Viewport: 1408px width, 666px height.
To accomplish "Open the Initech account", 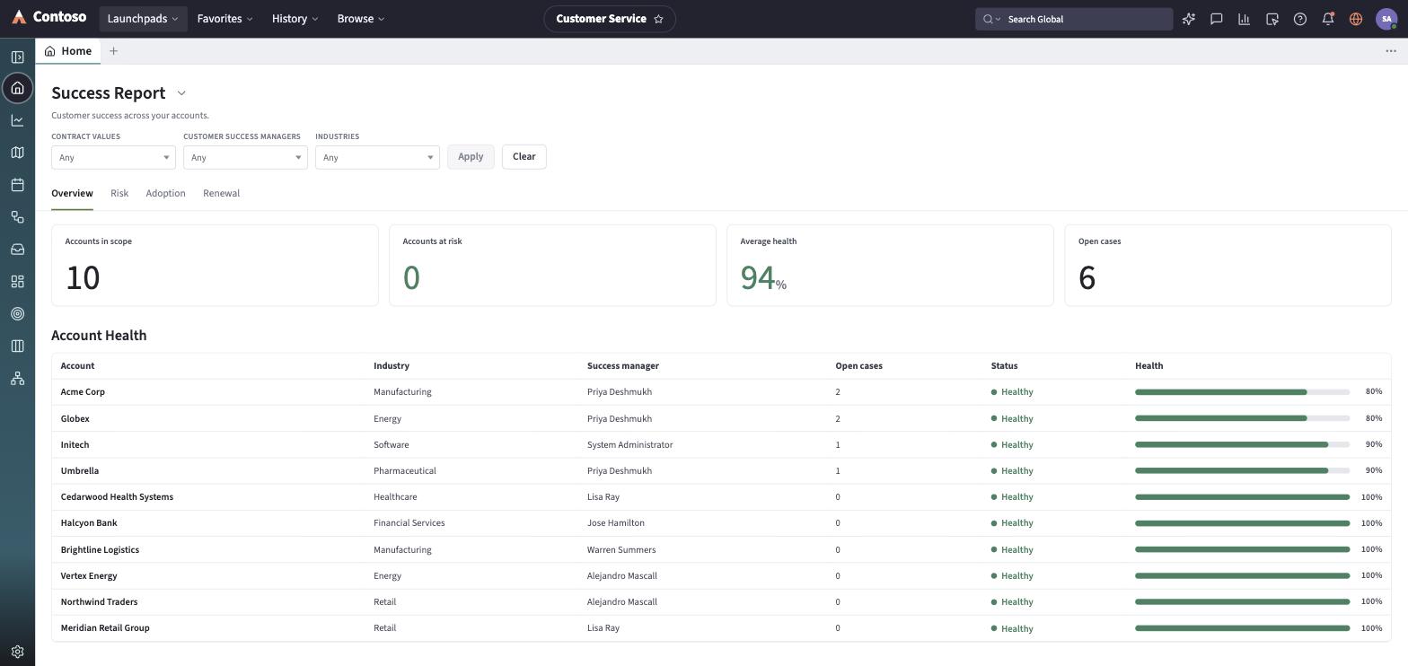I will click(75, 445).
